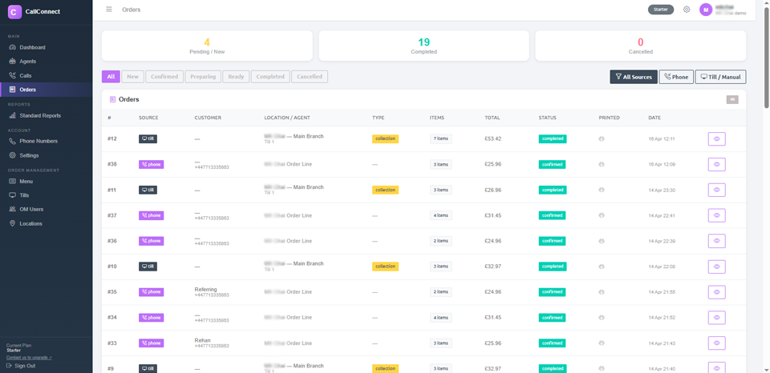Click printer icon for order #12
Viewport: 770px width, 373px height.
click(602, 138)
